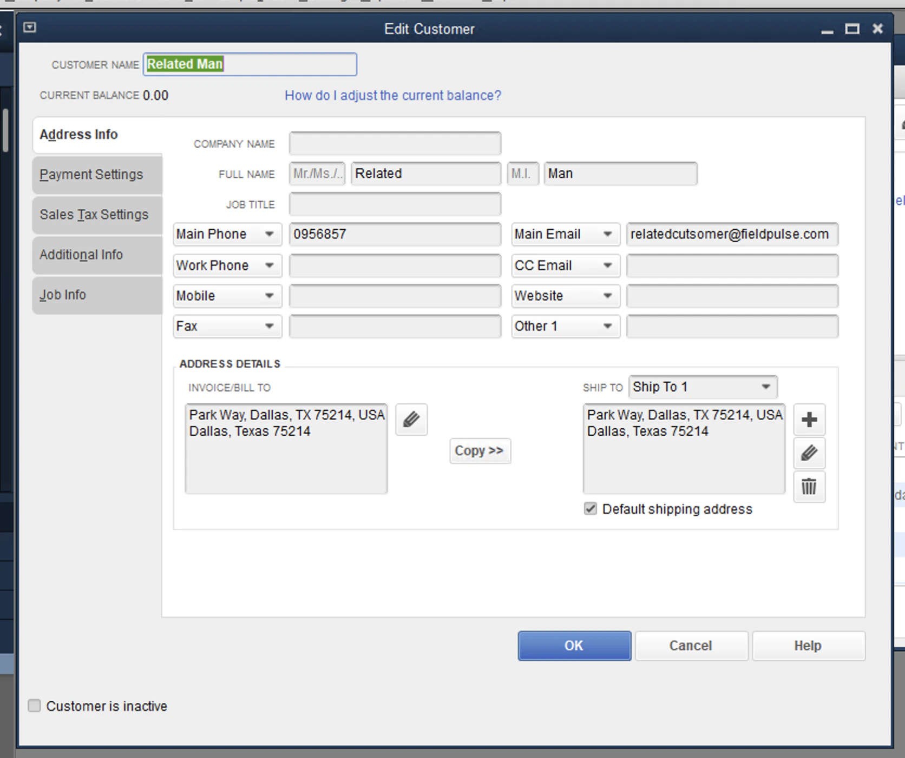The width and height of the screenshot is (905, 758).
Task: Maximize the Edit Customer window
Action: click(x=852, y=29)
